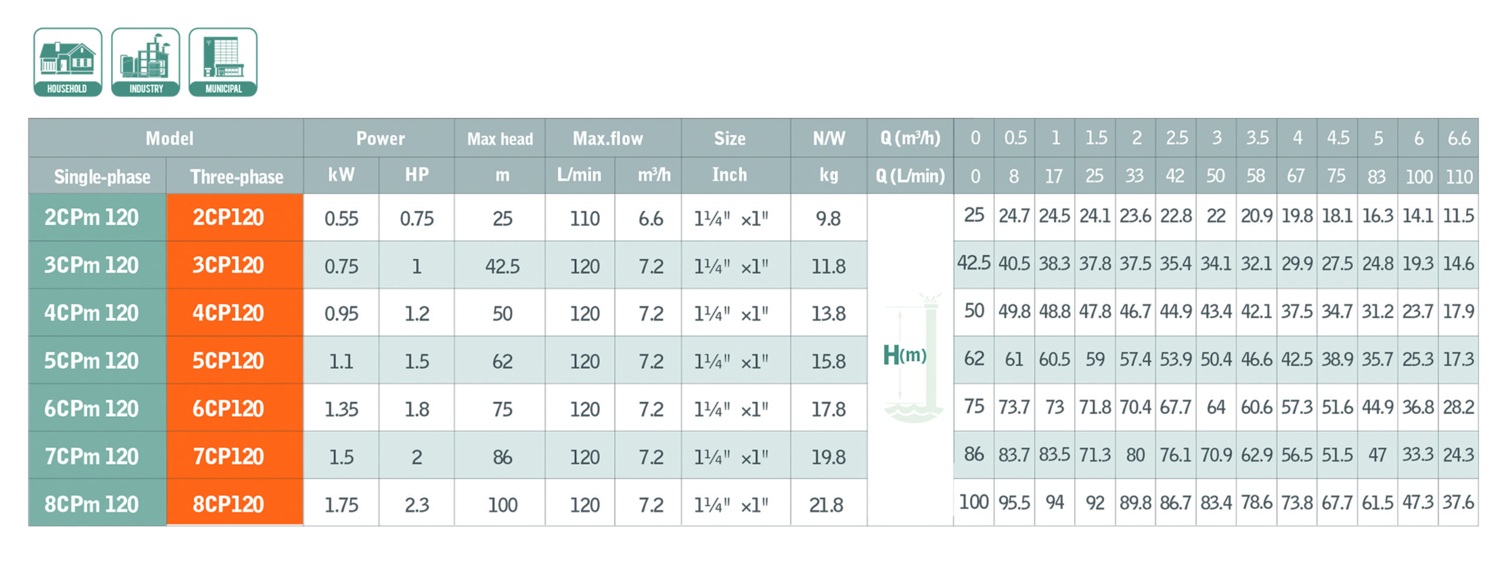This screenshot has width=1507, height=579.
Task: Click the 4CP120 orange model cell
Action: [x=228, y=313]
